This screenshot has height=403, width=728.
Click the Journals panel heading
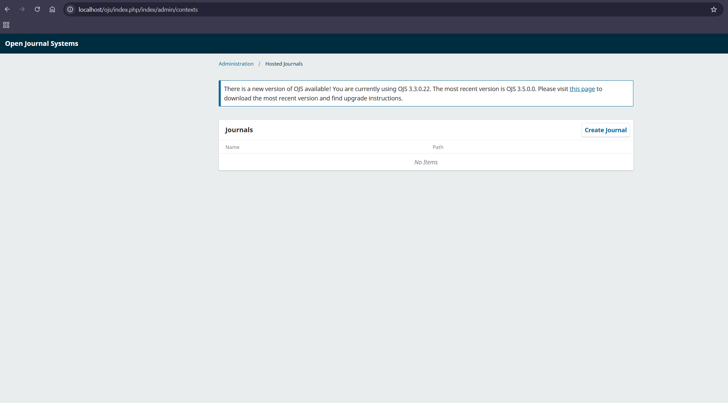(239, 130)
